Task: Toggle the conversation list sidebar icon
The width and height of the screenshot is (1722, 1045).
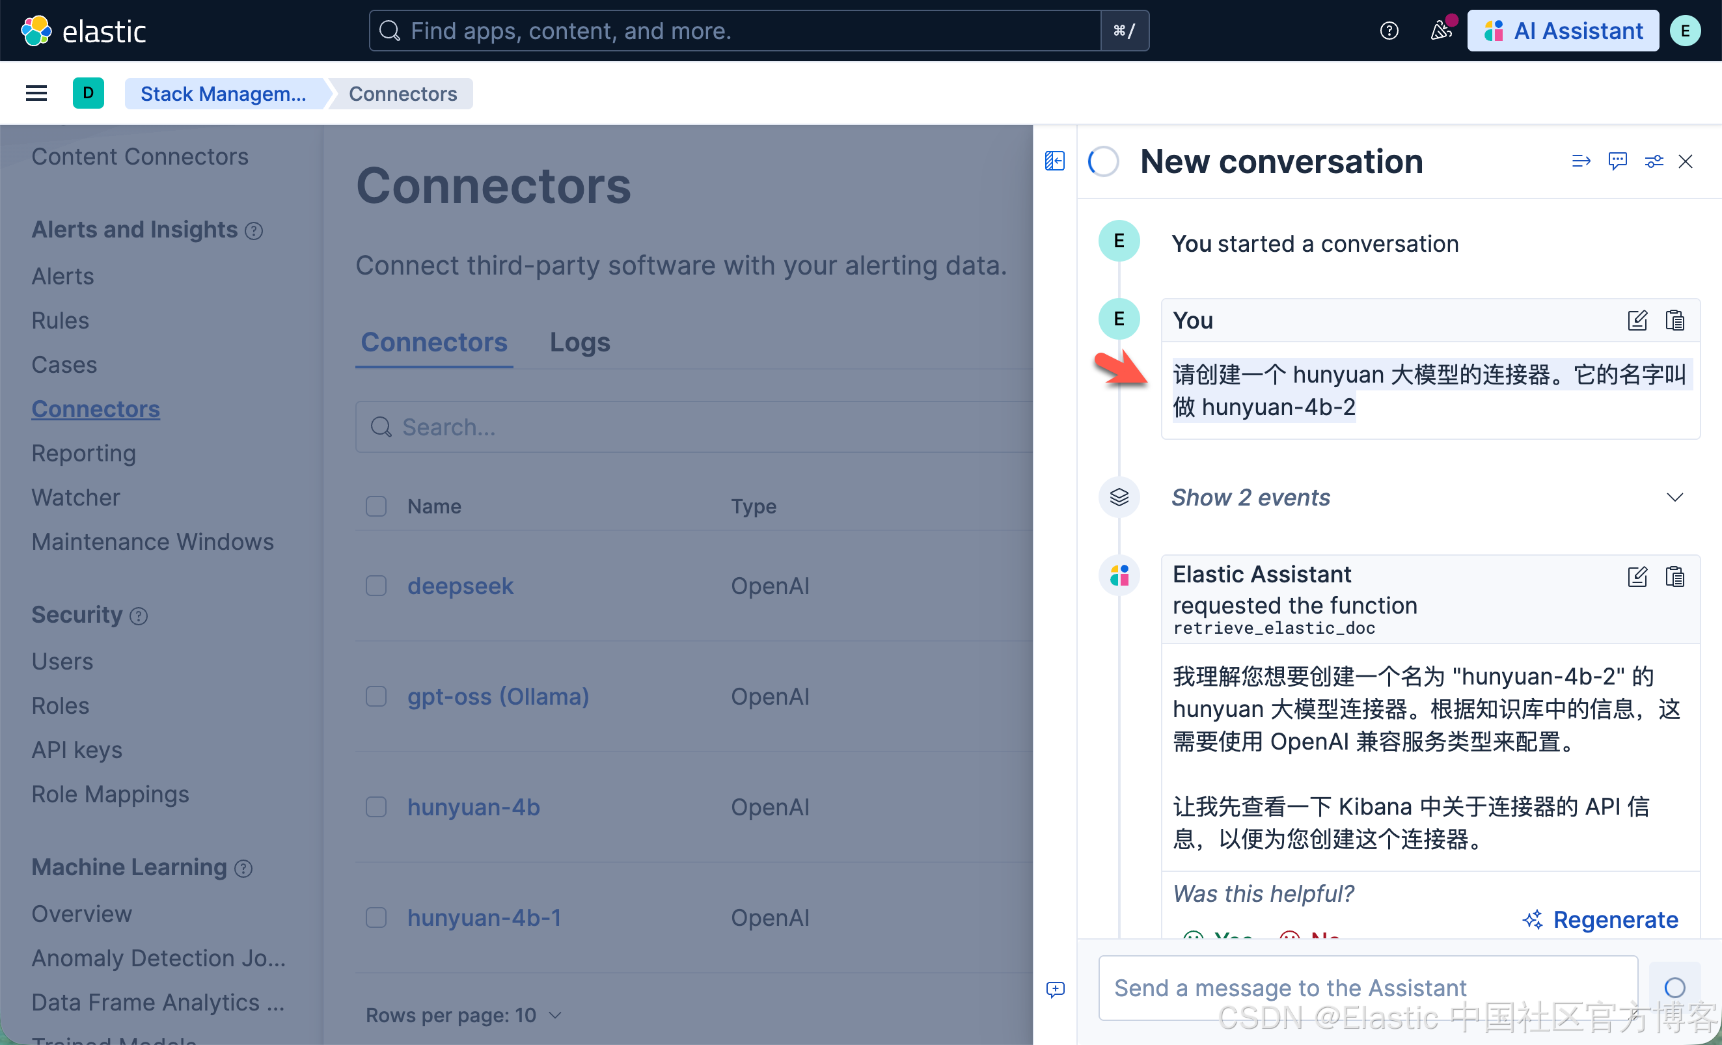Action: coord(1054,161)
